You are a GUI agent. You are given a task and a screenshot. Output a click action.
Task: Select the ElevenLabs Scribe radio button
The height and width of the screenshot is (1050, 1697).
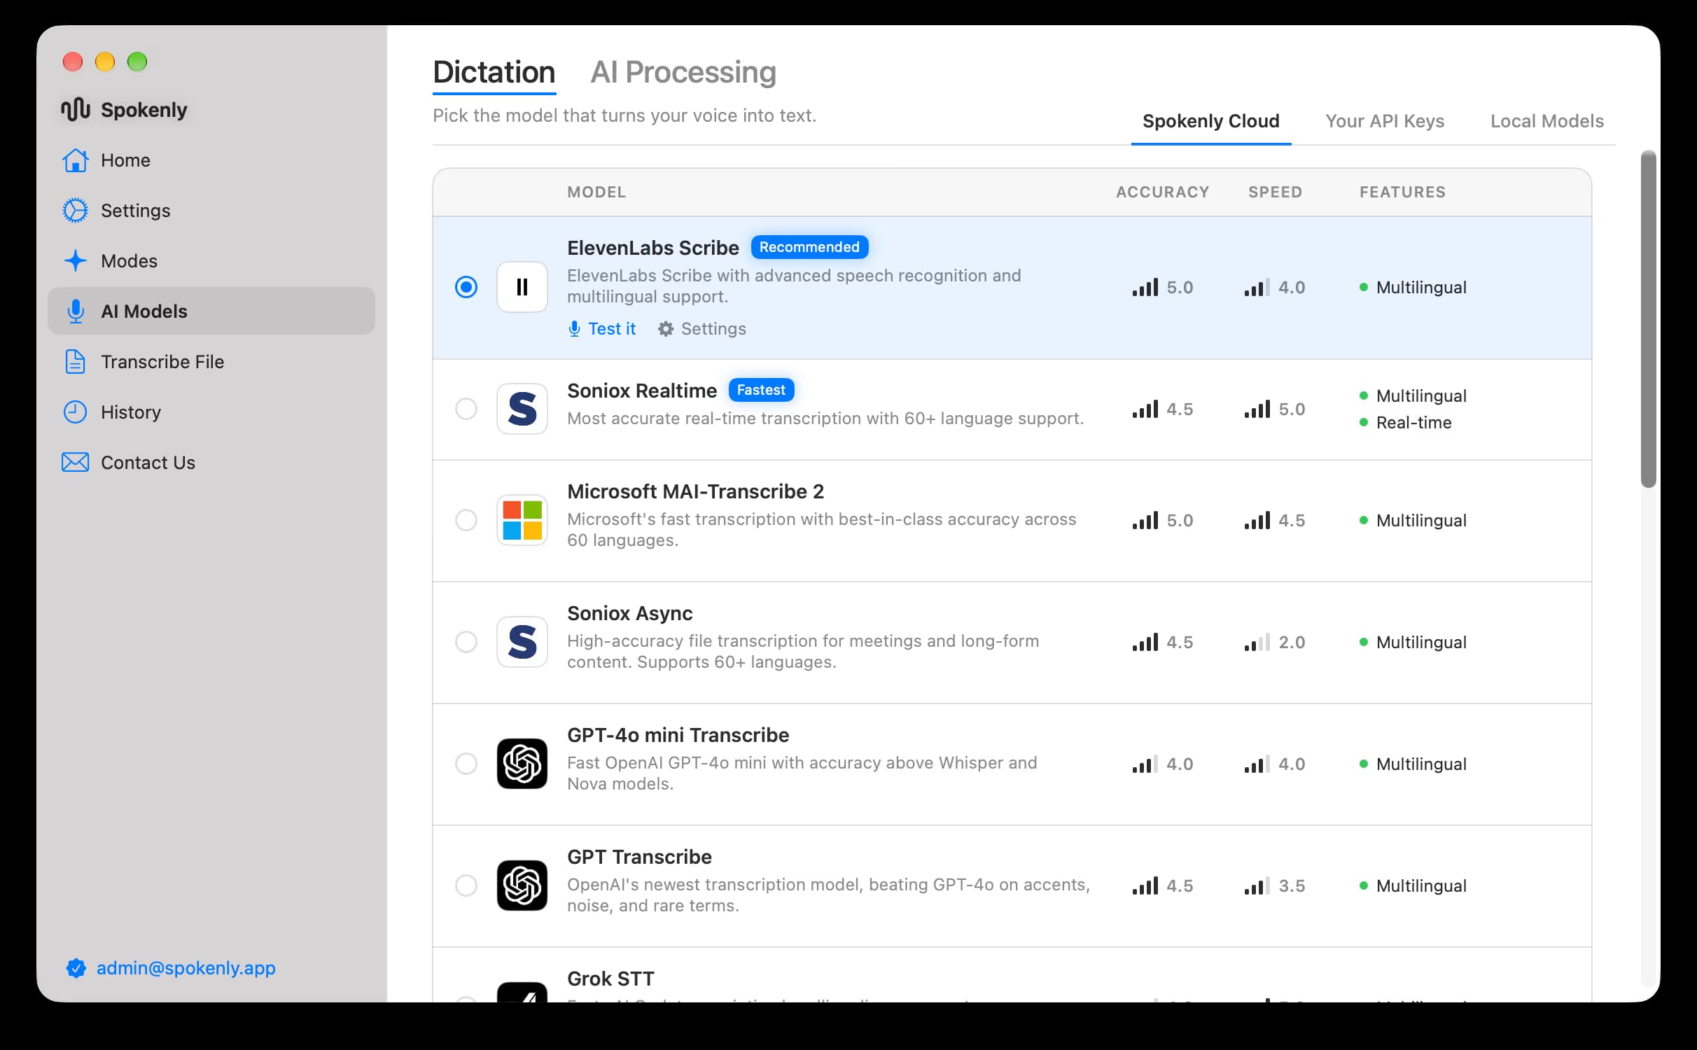pos(466,287)
